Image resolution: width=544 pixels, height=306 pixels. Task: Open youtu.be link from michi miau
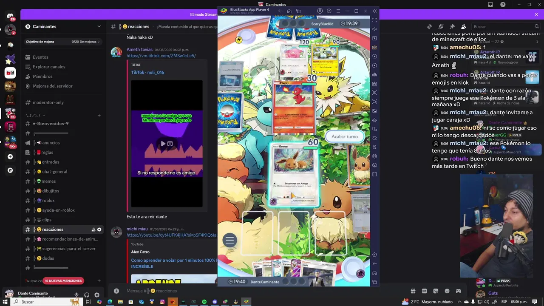(172, 235)
